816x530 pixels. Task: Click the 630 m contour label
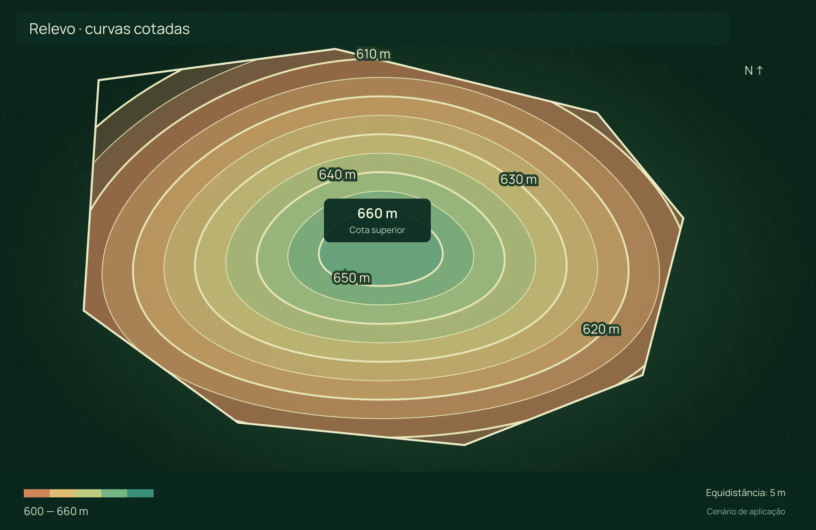[x=518, y=179]
